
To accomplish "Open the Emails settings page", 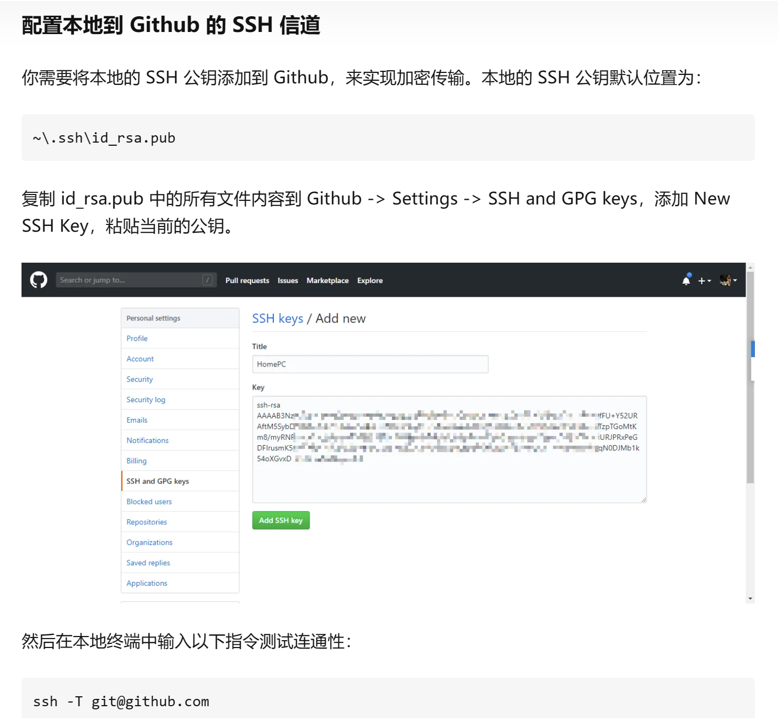I will (x=180, y=420).
